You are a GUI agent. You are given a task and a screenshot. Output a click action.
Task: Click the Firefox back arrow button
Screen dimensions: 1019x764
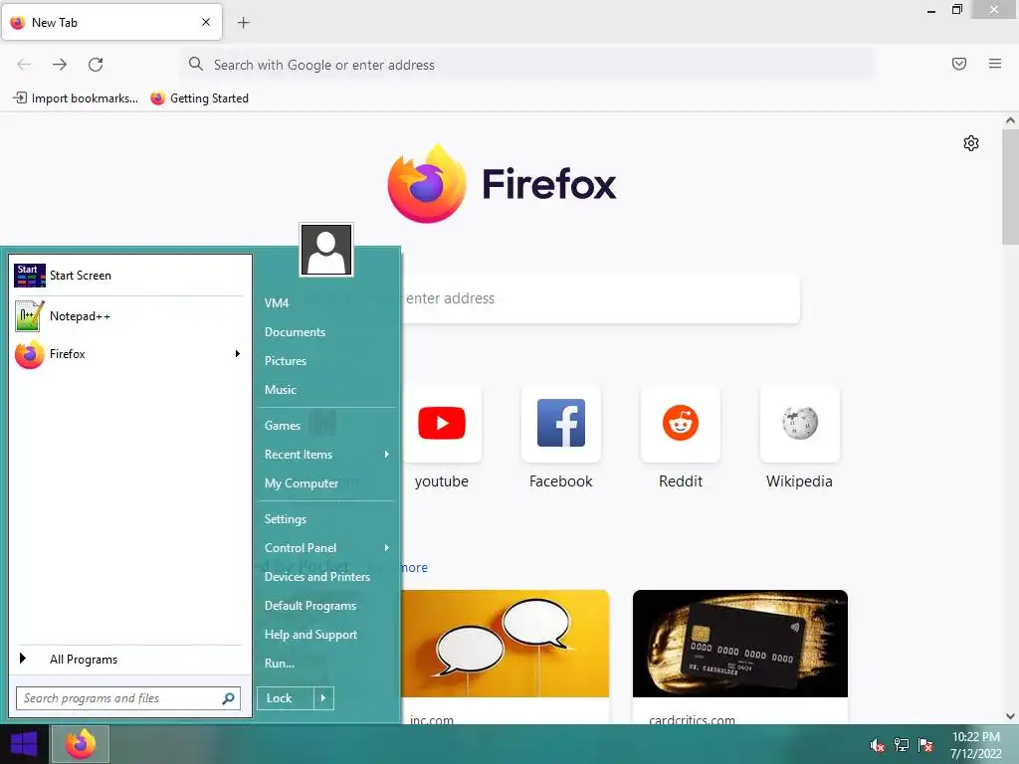[24, 65]
